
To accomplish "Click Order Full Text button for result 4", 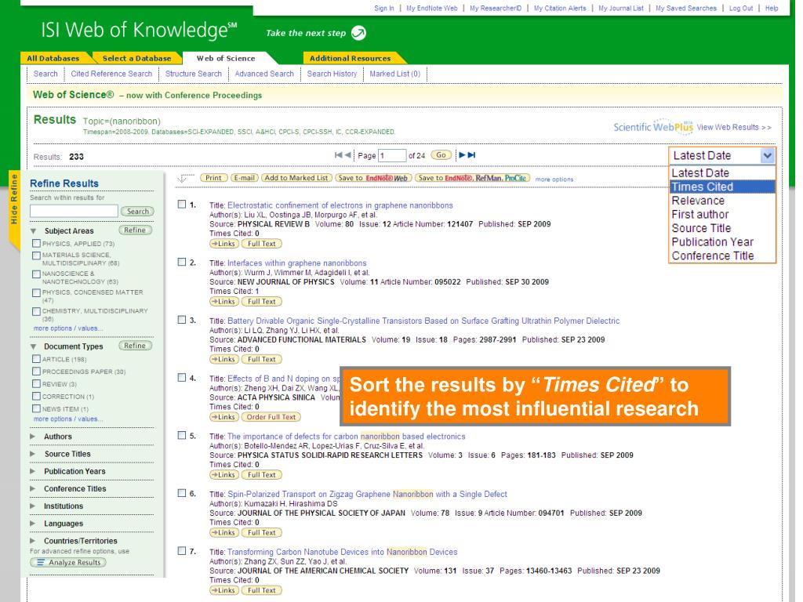I will coord(271,417).
